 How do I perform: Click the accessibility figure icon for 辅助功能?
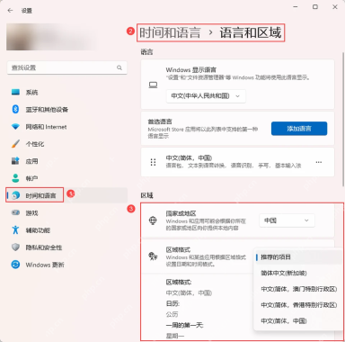pos(15,230)
